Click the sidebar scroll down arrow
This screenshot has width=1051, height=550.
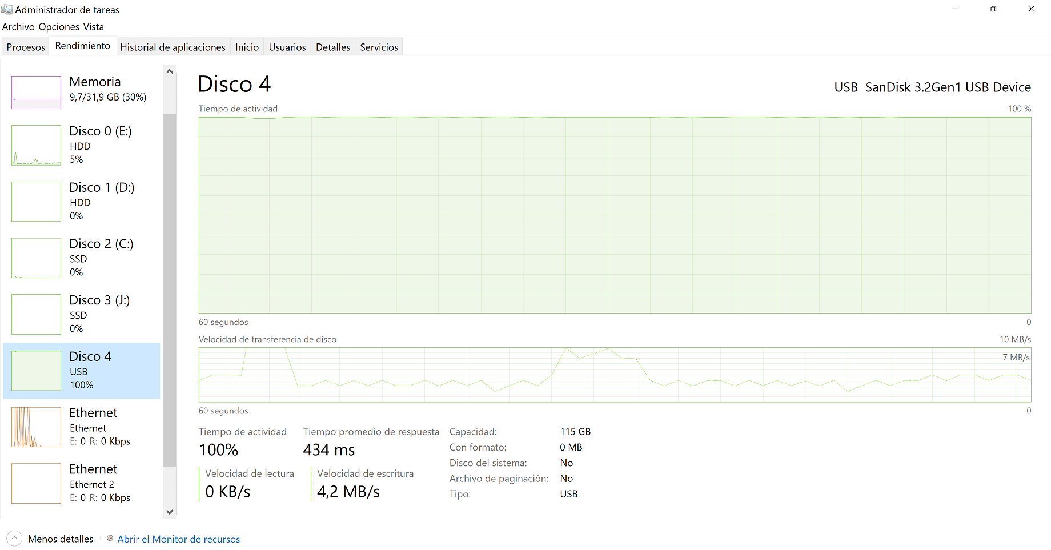tap(170, 512)
